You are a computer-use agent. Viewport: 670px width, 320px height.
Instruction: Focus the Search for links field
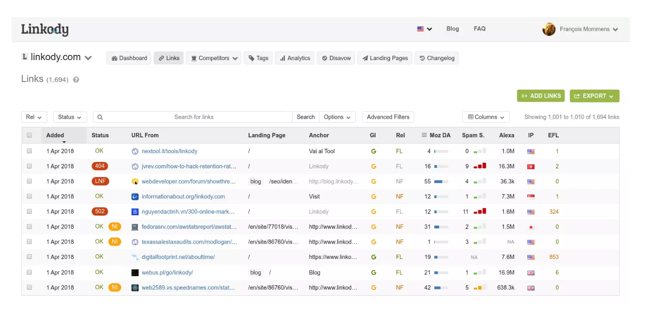pos(193,117)
